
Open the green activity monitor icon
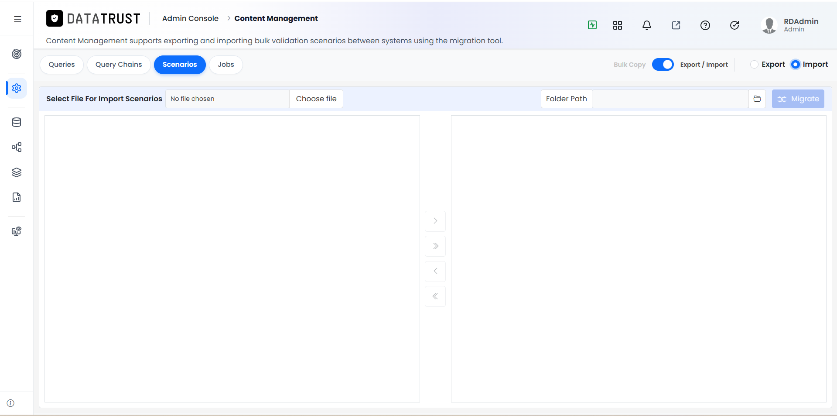pyautogui.click(x=592, y=25)
